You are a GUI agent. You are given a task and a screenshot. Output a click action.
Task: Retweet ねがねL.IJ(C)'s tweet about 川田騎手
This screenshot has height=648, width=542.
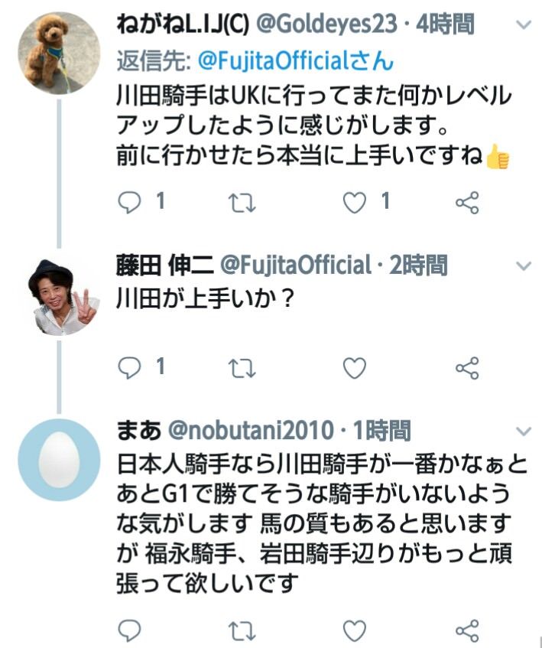point(243,202)
